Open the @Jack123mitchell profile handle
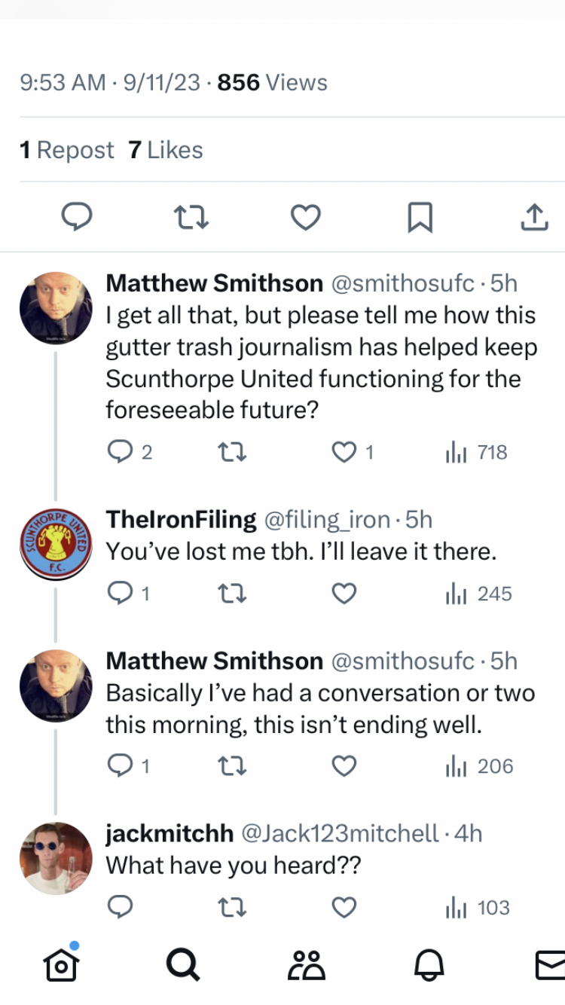Image resolution: width=565 pixels, height=1005 pixels. pos(339,833)
